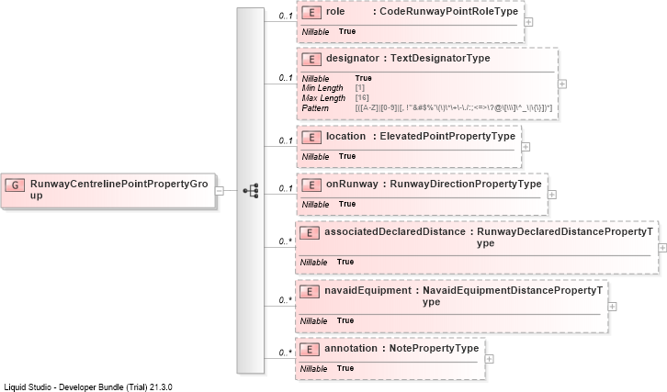The image size is (667, 392).
Task: Expand the annotation element plus box
Action: (x=489, y=359)
